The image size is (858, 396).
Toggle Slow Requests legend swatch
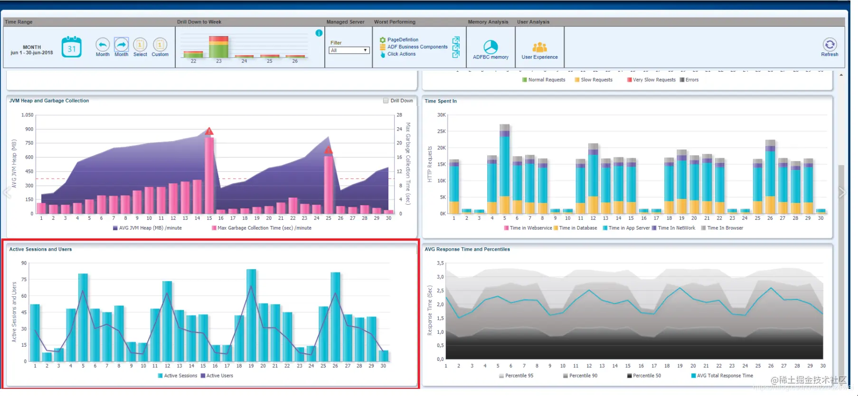pyautogui.click(x=577, y=80)
